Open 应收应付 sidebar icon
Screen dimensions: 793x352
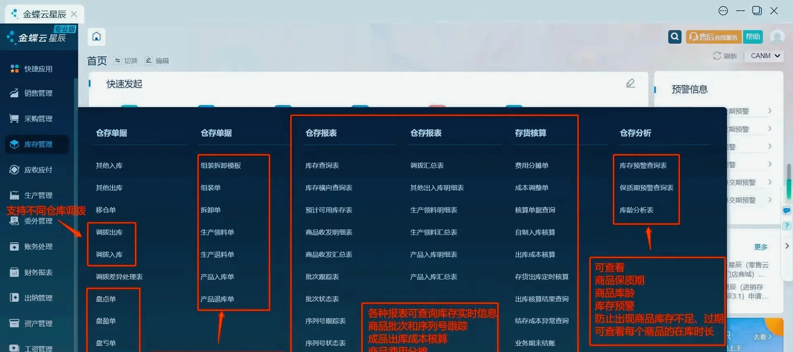(14, 170)
